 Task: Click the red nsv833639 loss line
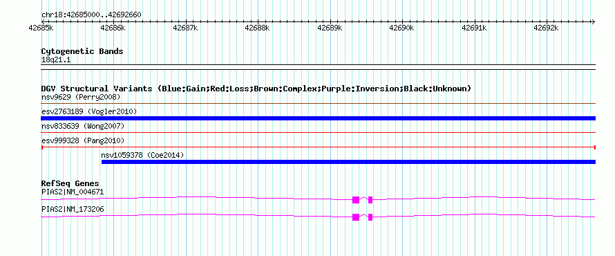click(x=318, y=133)
